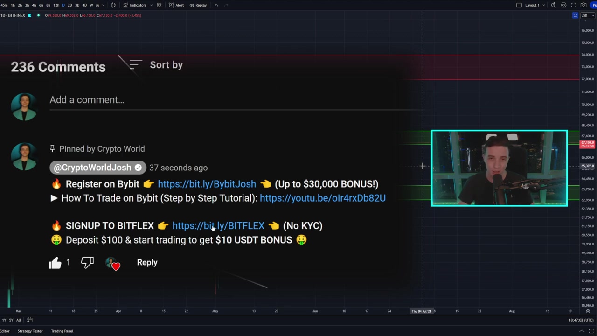Click user avatar beside Add a comment

[x=24, y=107]
